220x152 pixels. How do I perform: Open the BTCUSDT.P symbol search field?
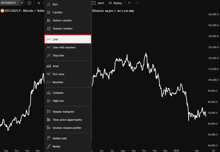(x=9, y=3)
